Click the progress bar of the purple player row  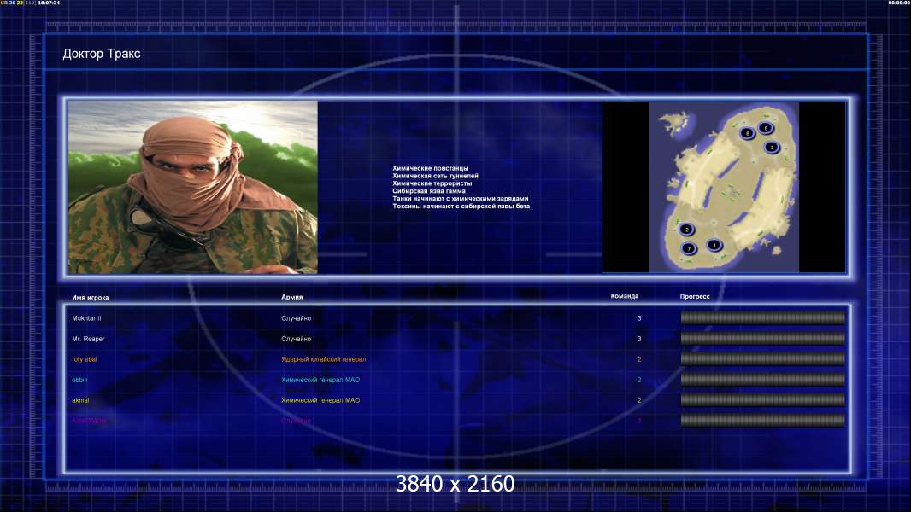pos(763,420)
